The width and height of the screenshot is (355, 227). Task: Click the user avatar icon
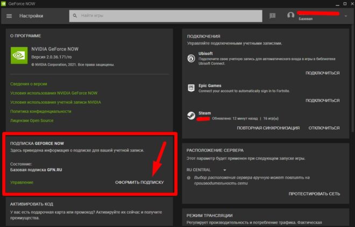click(x=290, y=16)
